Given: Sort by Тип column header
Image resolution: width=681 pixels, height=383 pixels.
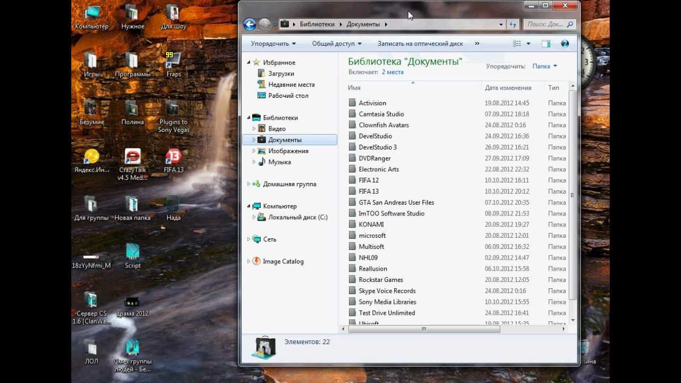Looking at the screenshot, I should click(557, 88).
